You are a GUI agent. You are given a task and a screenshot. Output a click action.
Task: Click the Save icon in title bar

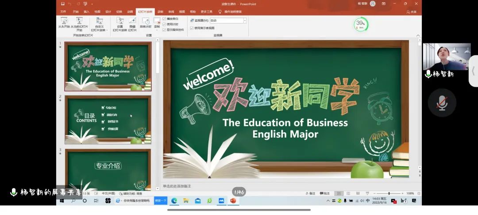63,4
